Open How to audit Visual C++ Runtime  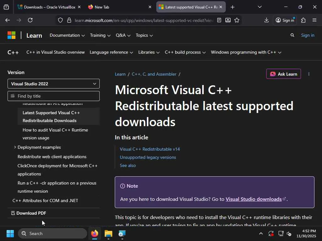click(x=55, y=134)
